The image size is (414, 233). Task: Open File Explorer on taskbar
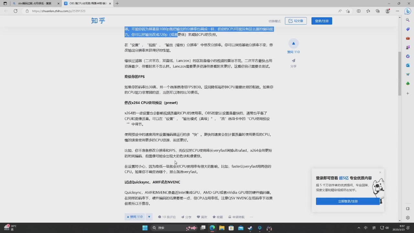[x=222, y=228]
